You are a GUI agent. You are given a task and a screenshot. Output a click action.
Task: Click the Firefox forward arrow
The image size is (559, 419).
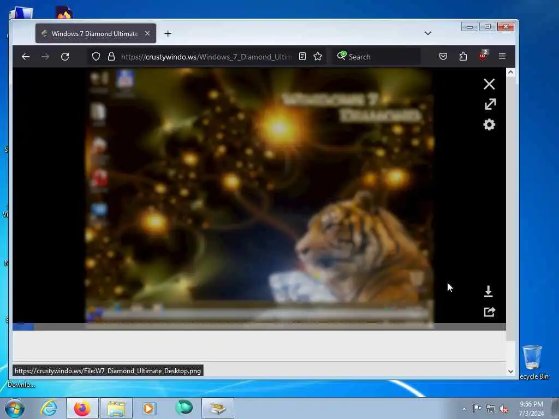pos(45,57)
